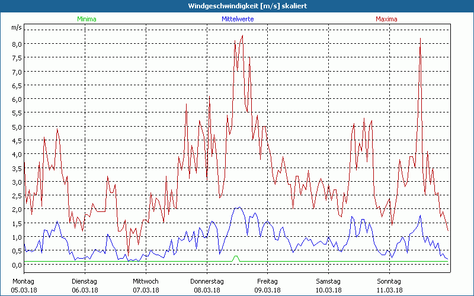Select the Freitag day label
This screenshot has height=296, width=474.
pyautogui.click(x=267, y=281)
